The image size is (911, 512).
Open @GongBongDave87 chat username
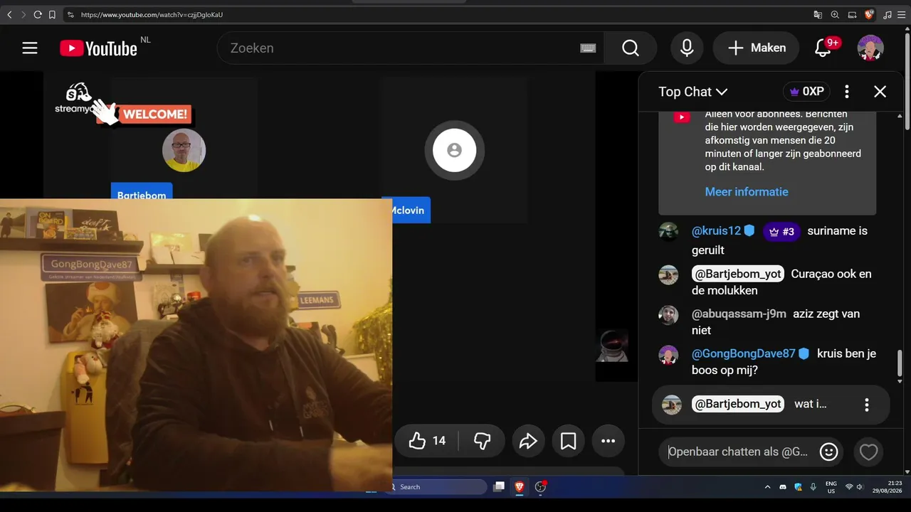743,353
